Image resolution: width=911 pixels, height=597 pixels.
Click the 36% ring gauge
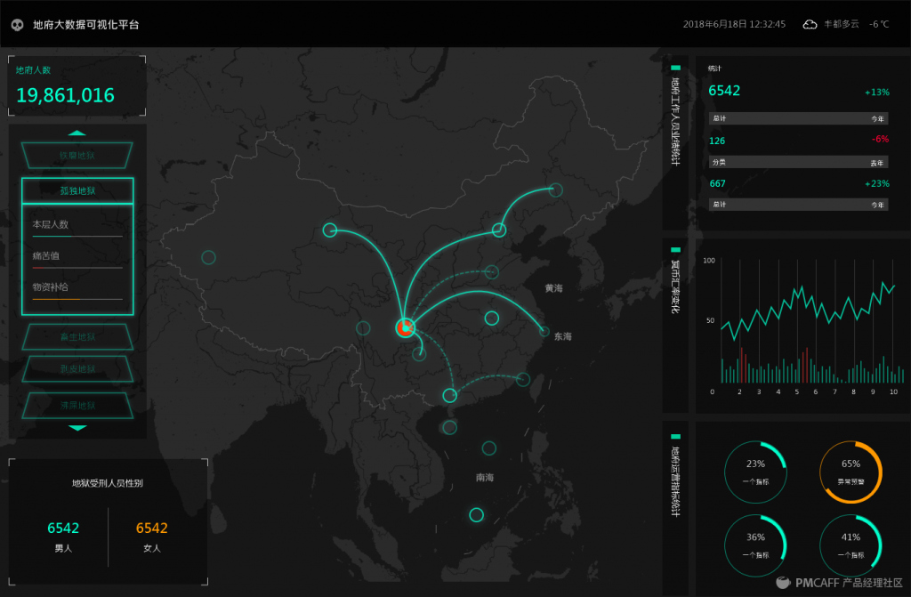(x=755, y=545)
